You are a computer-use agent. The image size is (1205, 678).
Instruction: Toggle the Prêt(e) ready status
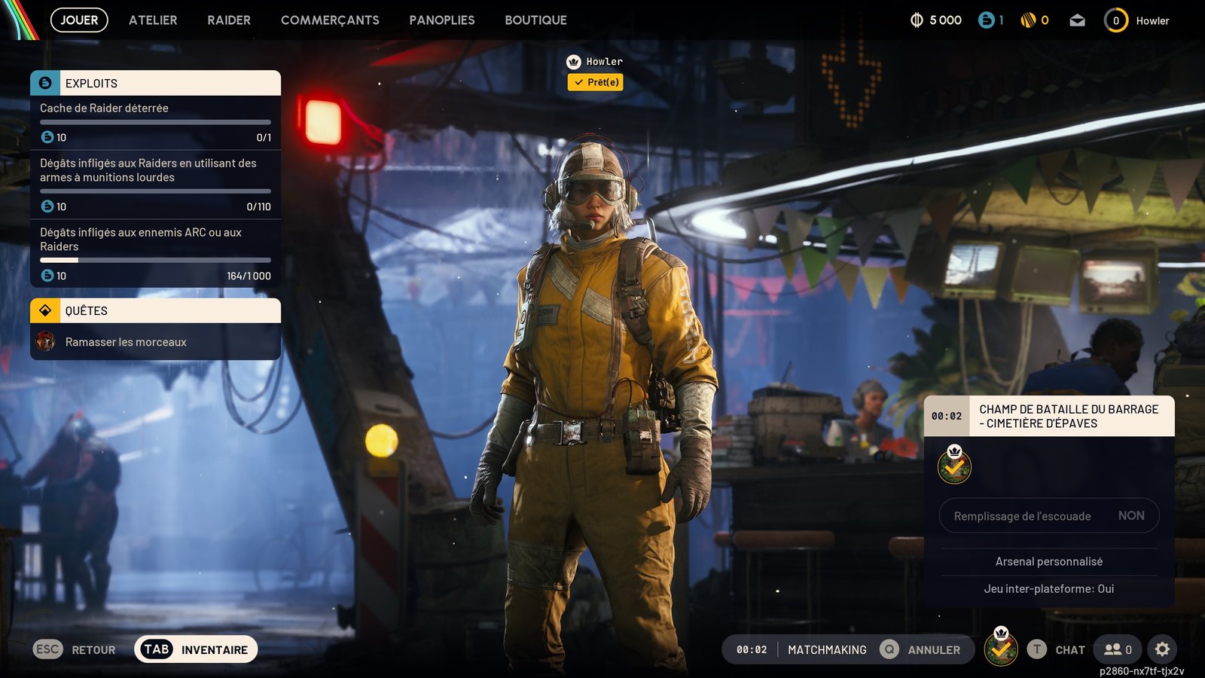click(x=595, y=82)
